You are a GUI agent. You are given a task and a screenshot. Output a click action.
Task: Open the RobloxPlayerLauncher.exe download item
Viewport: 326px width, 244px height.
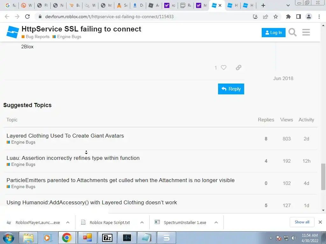coord(38,222)
